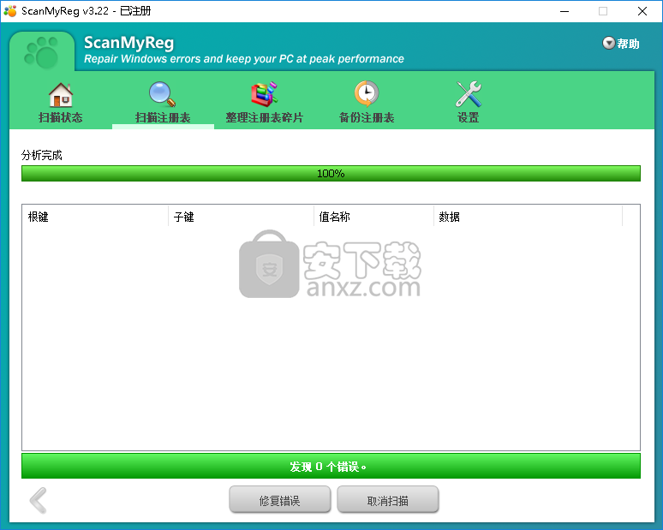Sort by the 根键 column header
The width and height of the screenshot is (663, 530).
95,217
